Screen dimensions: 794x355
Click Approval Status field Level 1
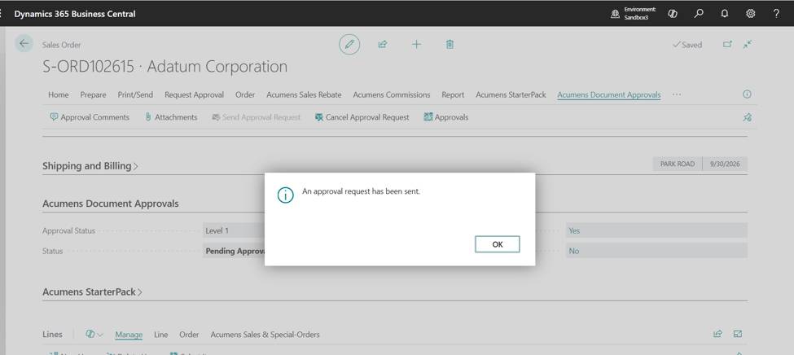(234, 230)
